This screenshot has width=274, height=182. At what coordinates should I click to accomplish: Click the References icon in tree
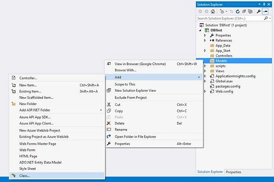click(x=212, y=40)
